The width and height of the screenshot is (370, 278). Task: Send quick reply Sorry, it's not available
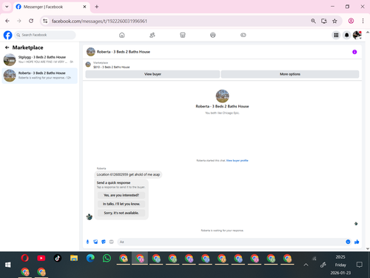point(121,213)
